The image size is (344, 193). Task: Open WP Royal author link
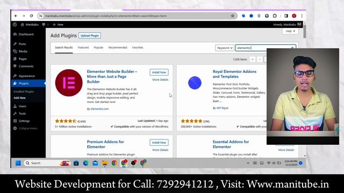coord(222,108)
